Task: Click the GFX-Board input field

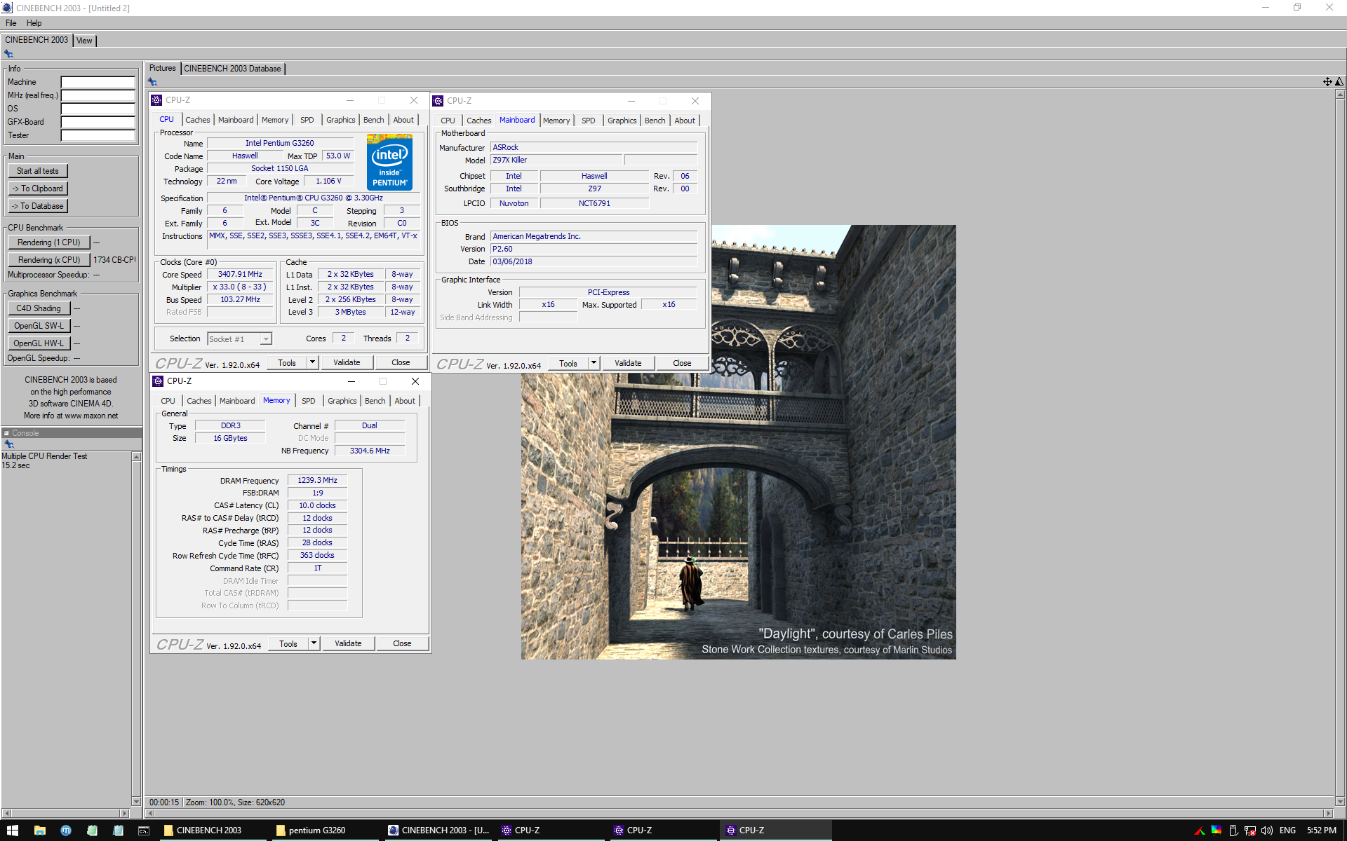Action: (98, 122)
